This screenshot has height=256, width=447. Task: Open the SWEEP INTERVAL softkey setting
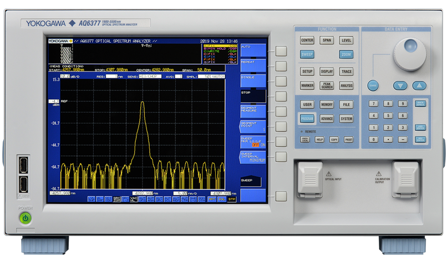click(x=253, y=157)
